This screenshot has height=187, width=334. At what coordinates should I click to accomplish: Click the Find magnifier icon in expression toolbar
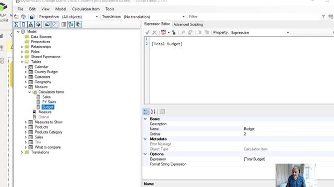coord(183,32)
